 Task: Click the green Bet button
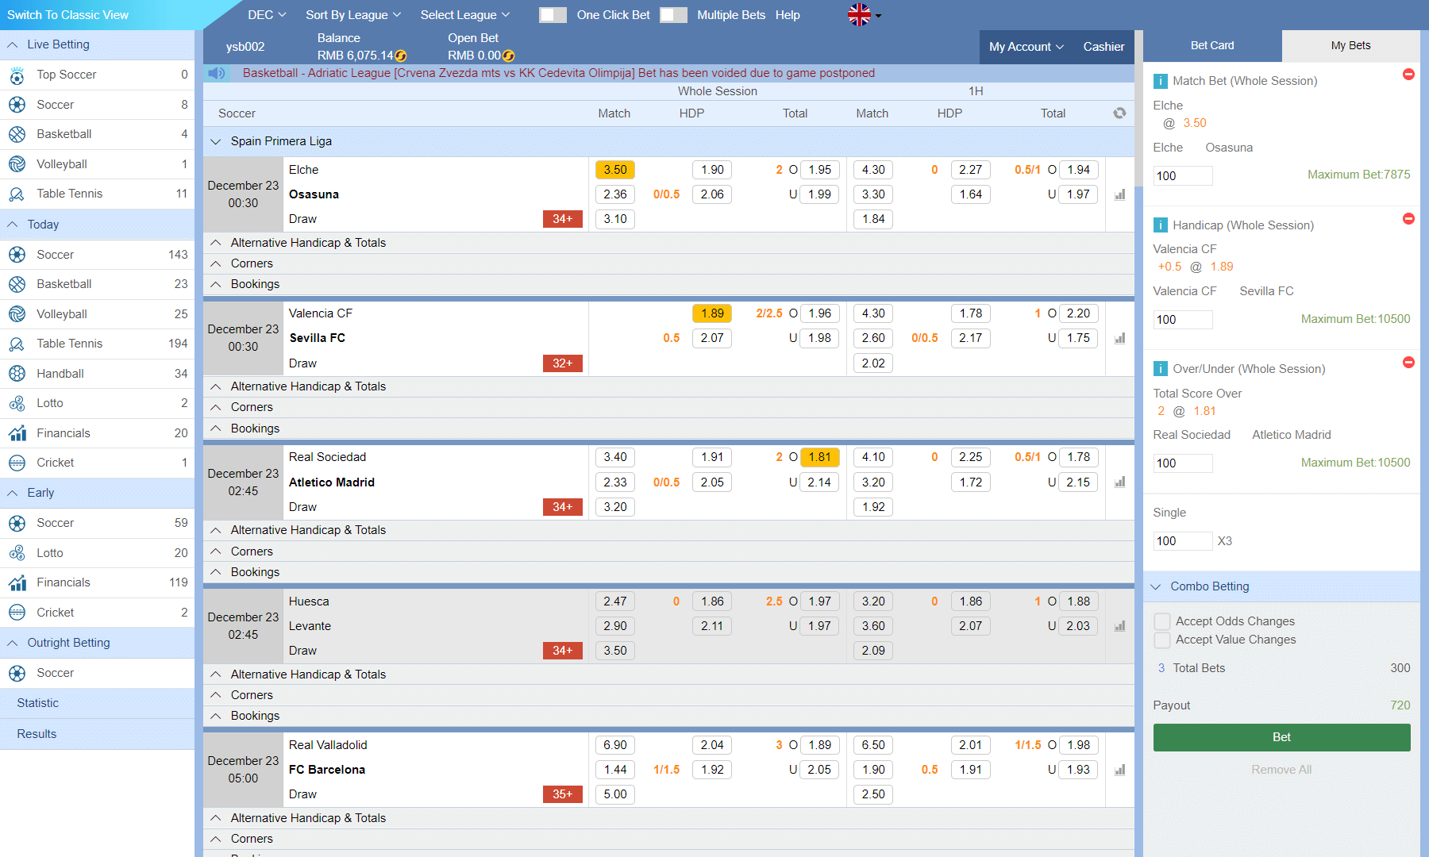click(x=1281, y=737)
